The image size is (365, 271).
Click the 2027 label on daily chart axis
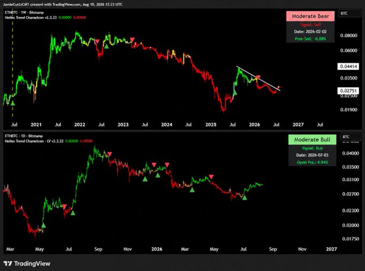(x=332, y=249)
